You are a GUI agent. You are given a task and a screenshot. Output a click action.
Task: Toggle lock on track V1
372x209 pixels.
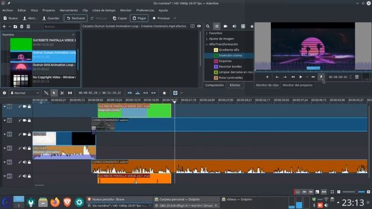click(29, 134)
